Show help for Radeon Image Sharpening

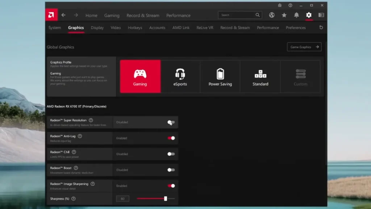[92, 184]
